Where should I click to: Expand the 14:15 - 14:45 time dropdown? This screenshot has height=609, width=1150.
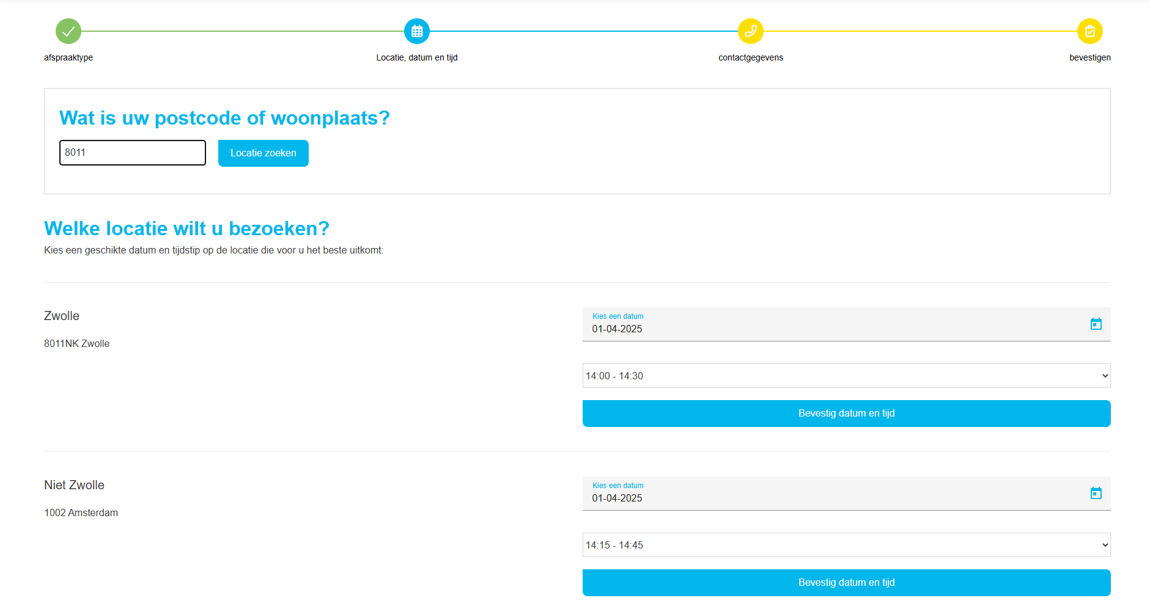846,545
